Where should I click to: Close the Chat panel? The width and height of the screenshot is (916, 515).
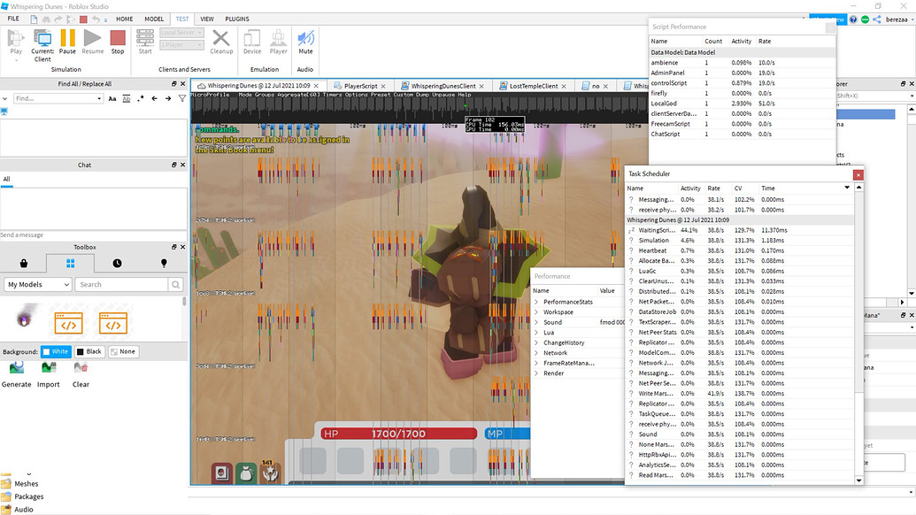183,165
